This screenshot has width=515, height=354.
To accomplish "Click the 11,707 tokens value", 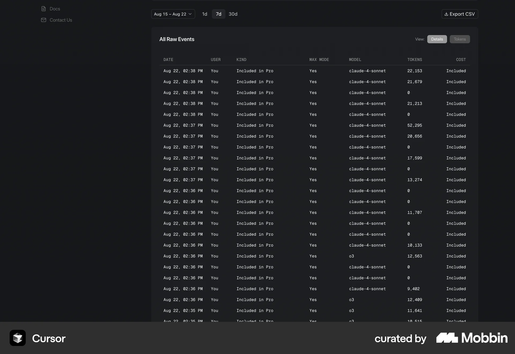I will [x=414, y=212].
